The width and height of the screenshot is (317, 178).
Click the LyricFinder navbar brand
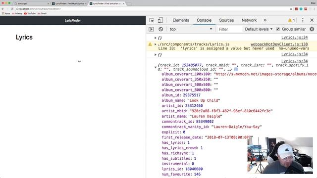click(x=73, y=20)
